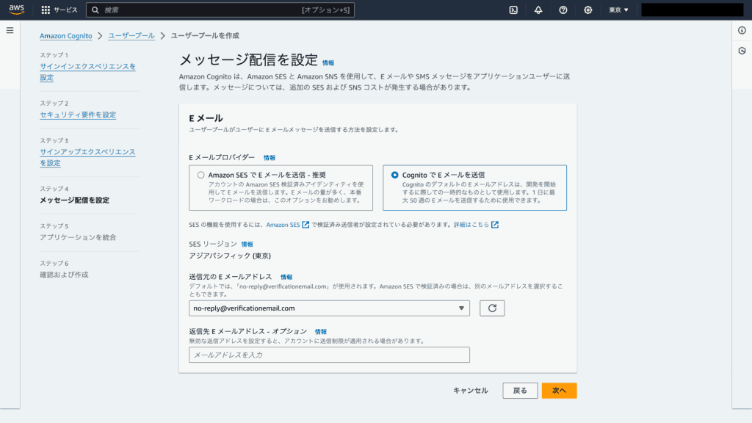Open the 東京 region selector
Viewport: 752px width, 423px height.
click(618, 10)
